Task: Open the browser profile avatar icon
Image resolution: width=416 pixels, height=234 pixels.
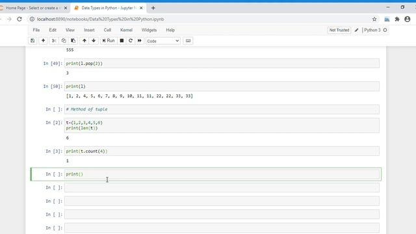Action: pos(408,19)
